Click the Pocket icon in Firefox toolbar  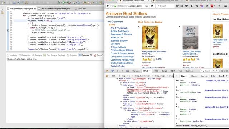pos(186,6)
